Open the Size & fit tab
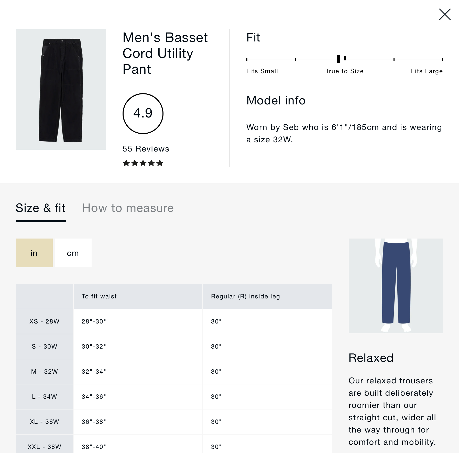The width and height of the screenshot is (459, 453). click(41, 208)
